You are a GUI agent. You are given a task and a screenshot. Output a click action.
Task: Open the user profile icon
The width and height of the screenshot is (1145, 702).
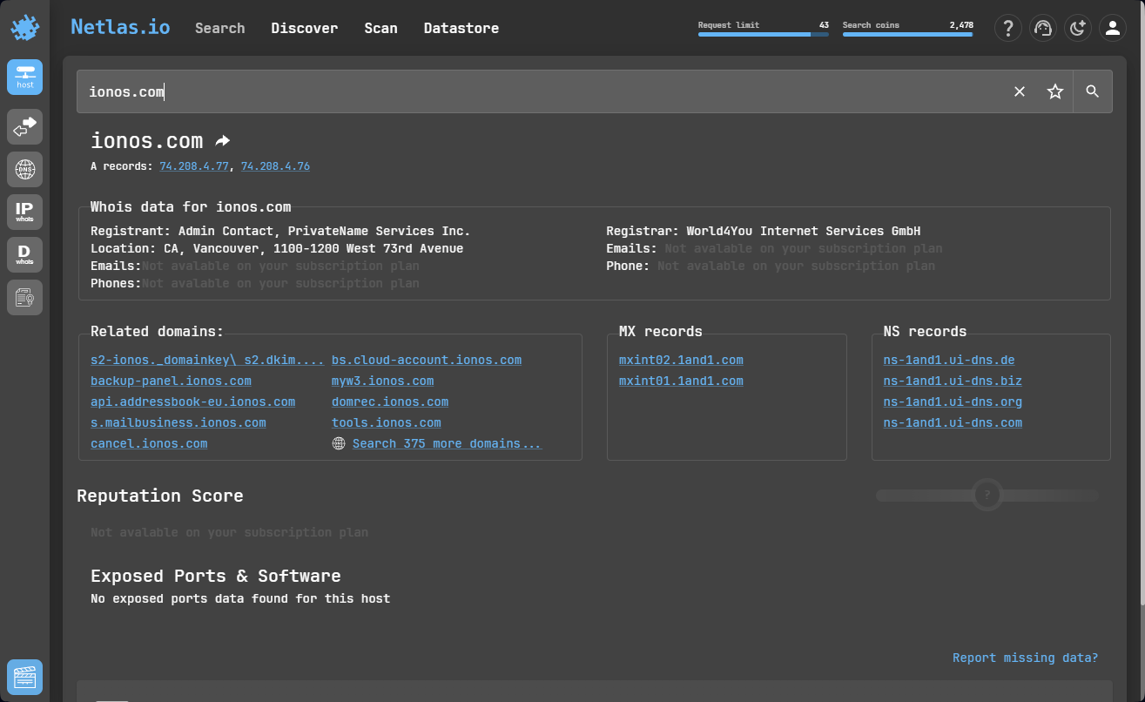[1113, 28]
